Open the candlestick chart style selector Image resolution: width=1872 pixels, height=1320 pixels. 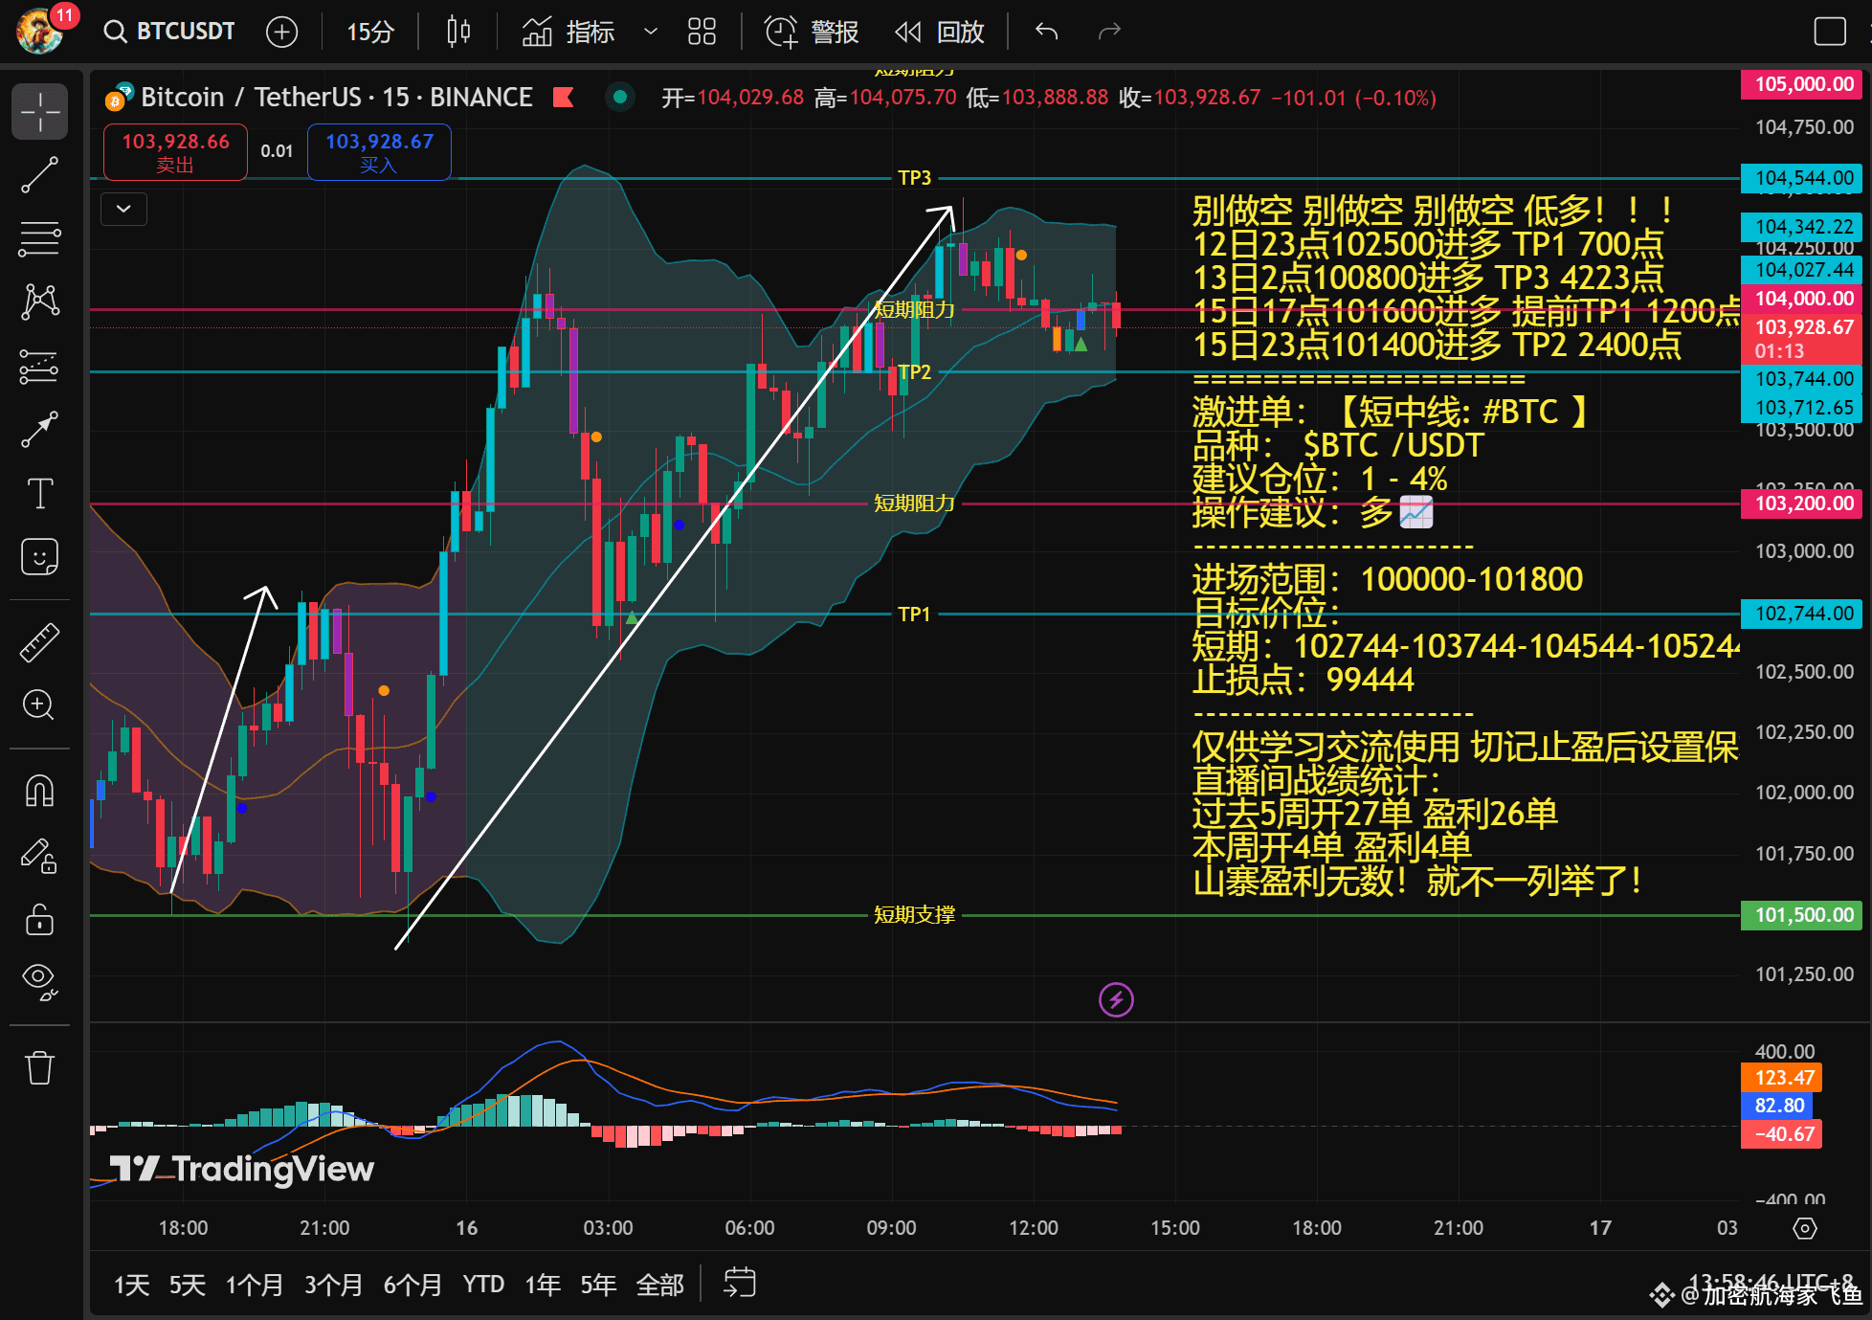(458, 32)
